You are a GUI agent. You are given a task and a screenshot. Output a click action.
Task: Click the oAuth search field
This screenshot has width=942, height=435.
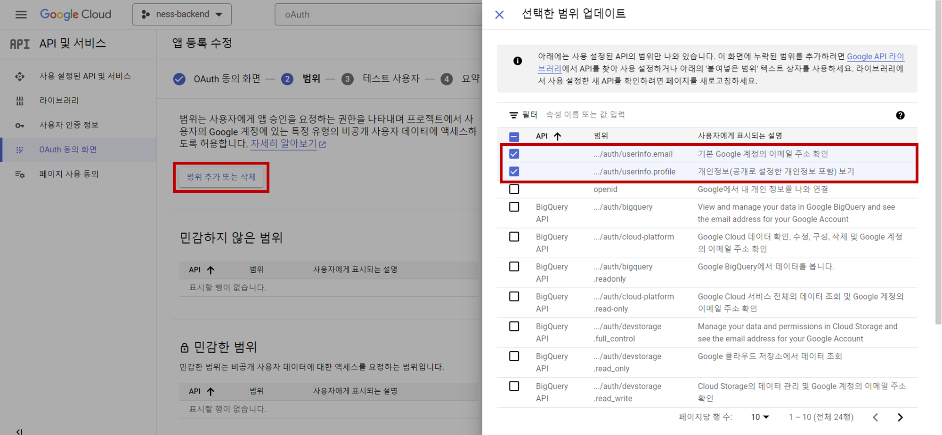coord(378,15)
